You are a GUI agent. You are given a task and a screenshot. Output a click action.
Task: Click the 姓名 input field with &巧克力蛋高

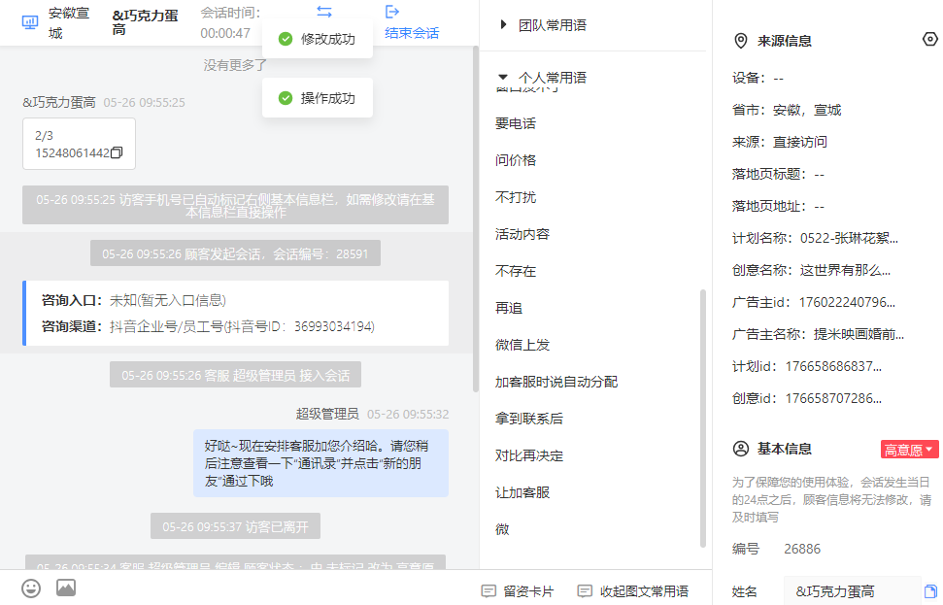coord(852,590)
